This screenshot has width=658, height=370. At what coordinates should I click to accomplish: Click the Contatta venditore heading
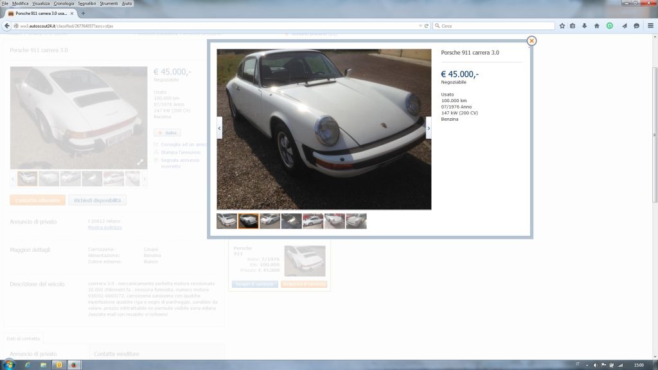pyautogui.click(x=116, y=354)
